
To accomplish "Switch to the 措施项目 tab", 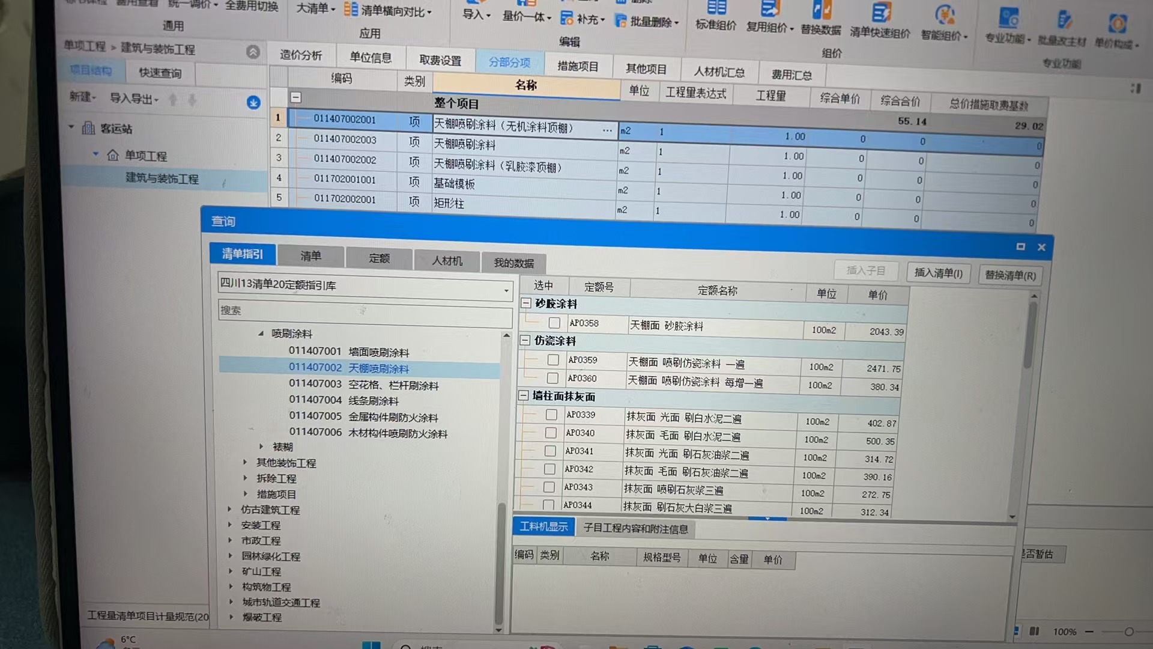I will 578,66.
